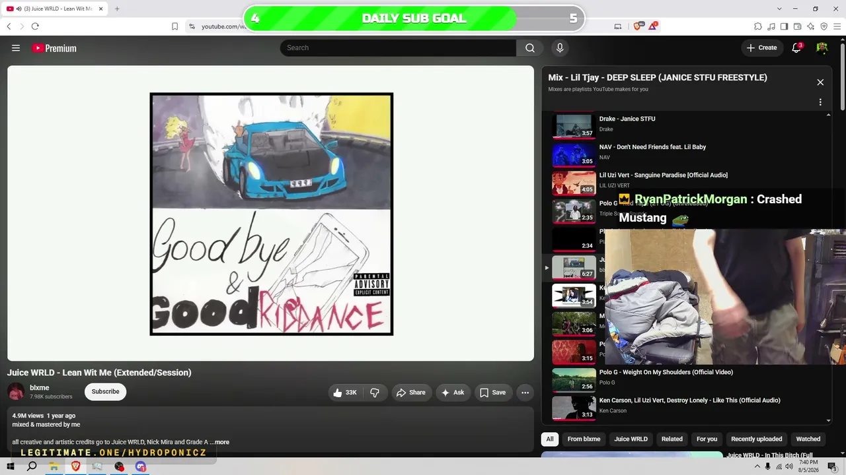Open the account avatar menu
The width and height of the screenshot is (846, 475).
coord(822,47)
